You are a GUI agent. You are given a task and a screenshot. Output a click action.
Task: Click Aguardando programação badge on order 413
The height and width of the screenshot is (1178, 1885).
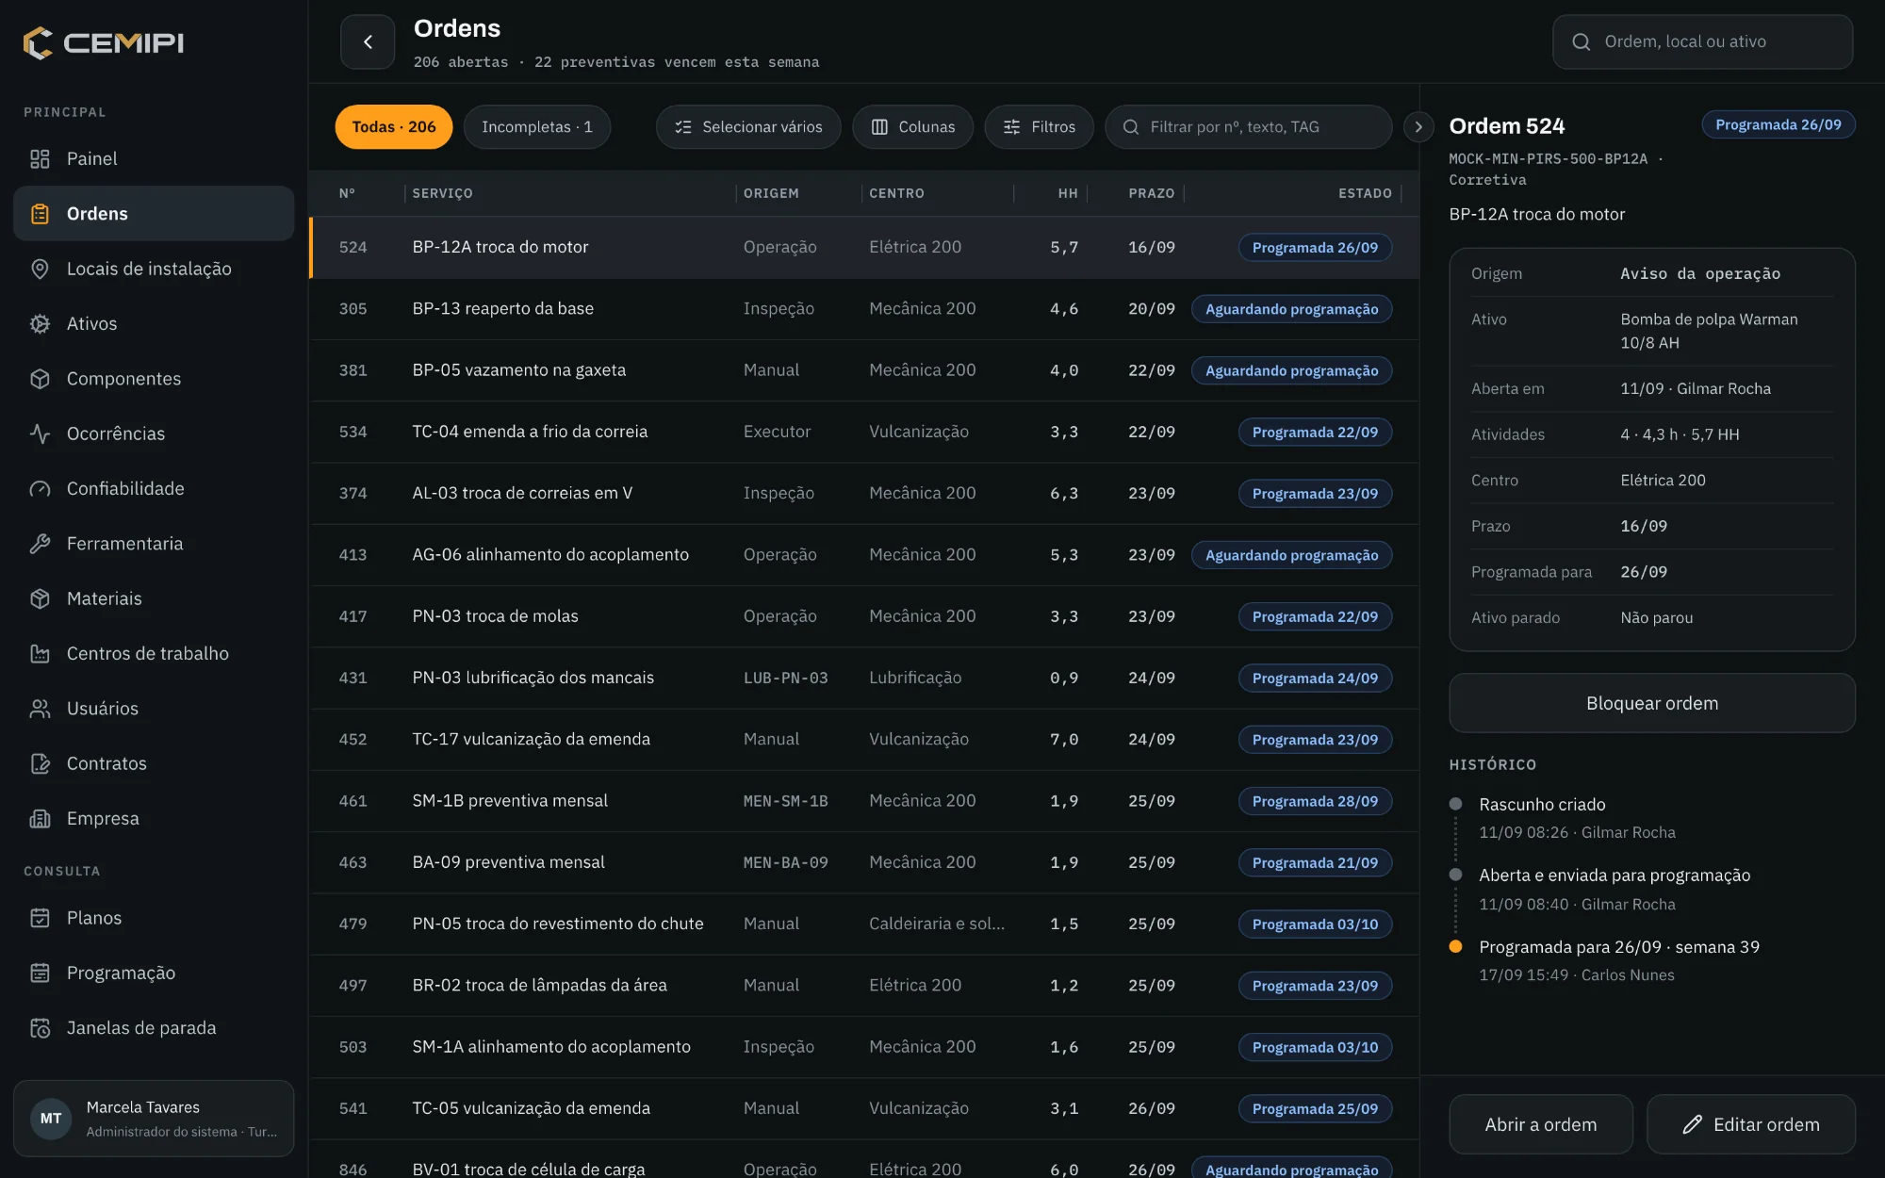(1291, 555)
